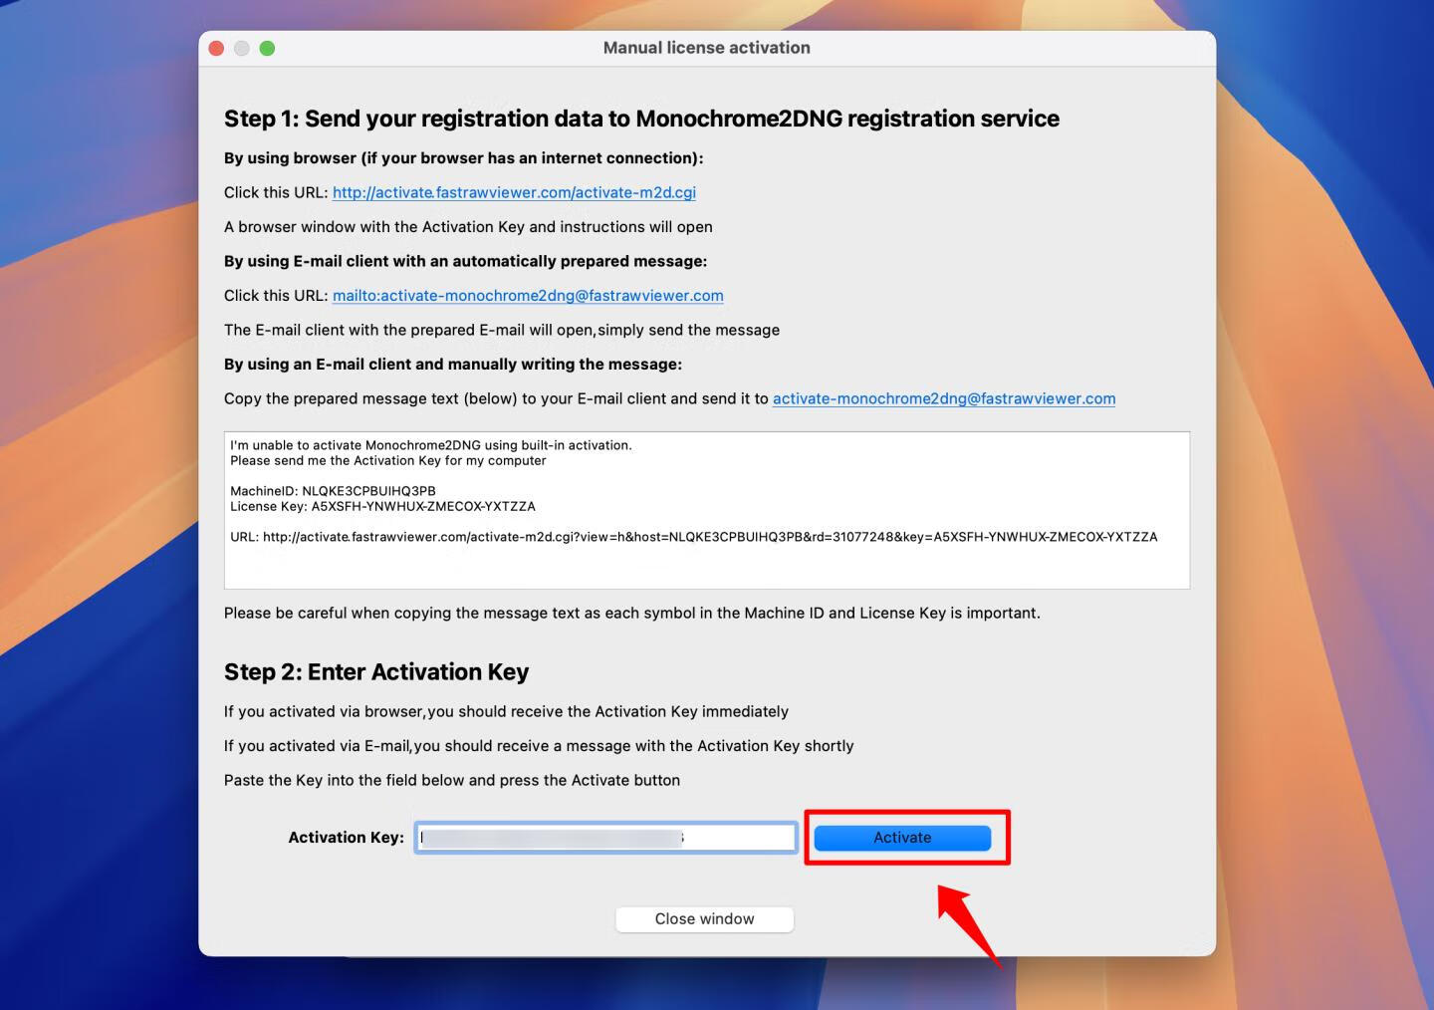
Task: Click the 'By using browser' bold subheading
Action: point(463,158)
